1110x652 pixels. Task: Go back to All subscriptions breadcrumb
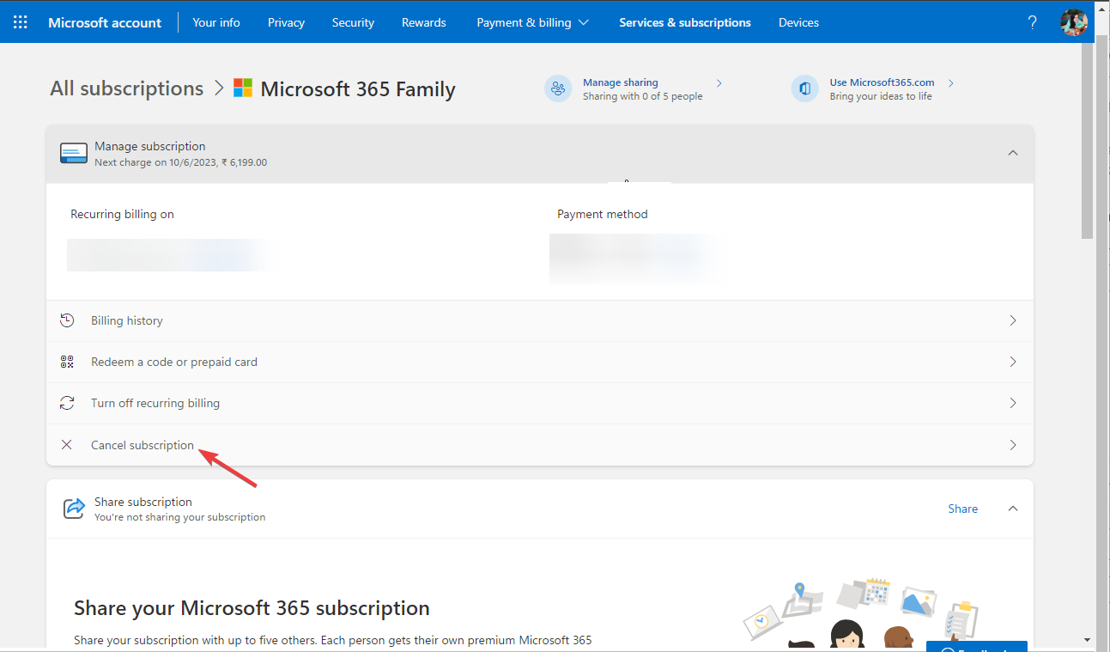click(127, 88)
